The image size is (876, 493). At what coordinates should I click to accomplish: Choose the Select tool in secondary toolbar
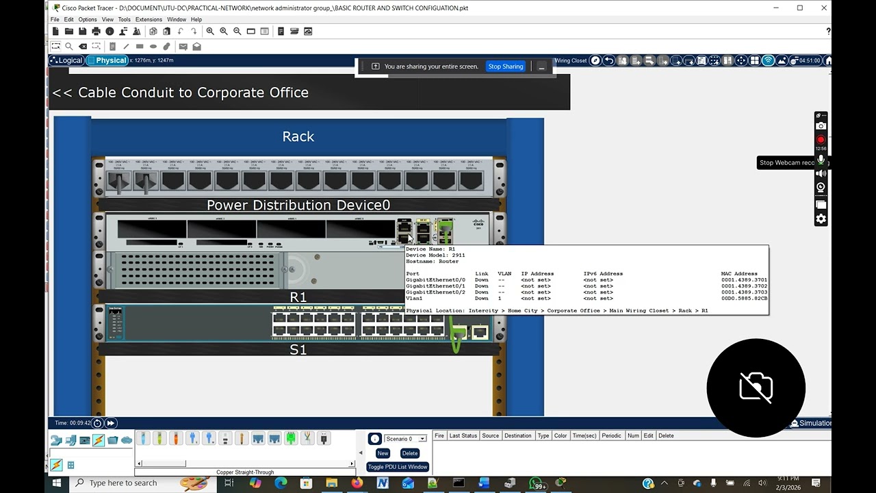(56, 47)
